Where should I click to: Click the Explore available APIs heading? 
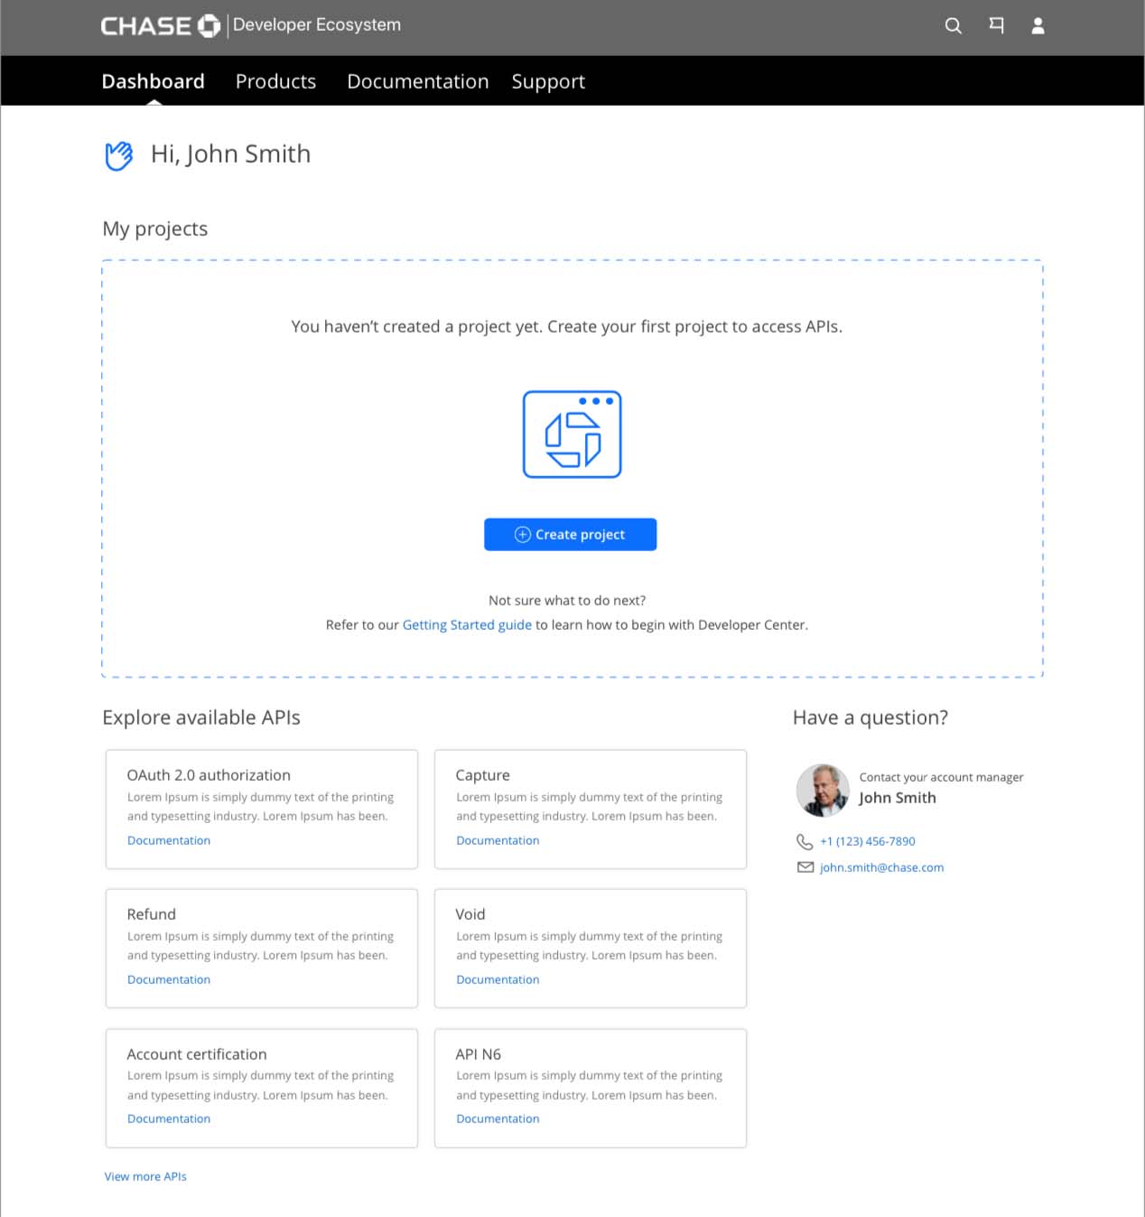tap(201, 717)
